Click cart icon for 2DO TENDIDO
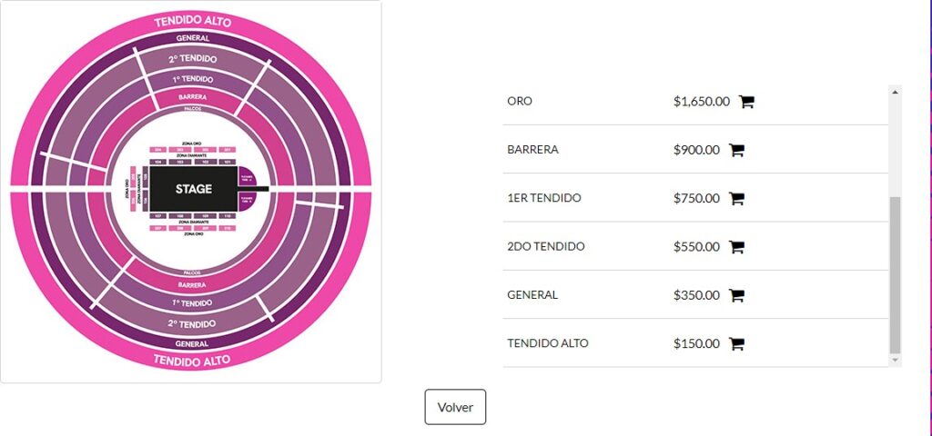 (736, 247)
